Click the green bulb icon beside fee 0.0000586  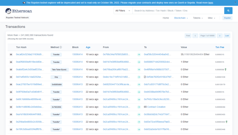[226, 69]
